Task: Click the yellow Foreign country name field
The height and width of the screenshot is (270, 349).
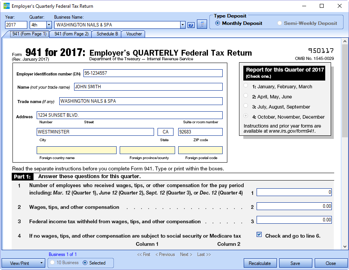Action: coord(76,150)
